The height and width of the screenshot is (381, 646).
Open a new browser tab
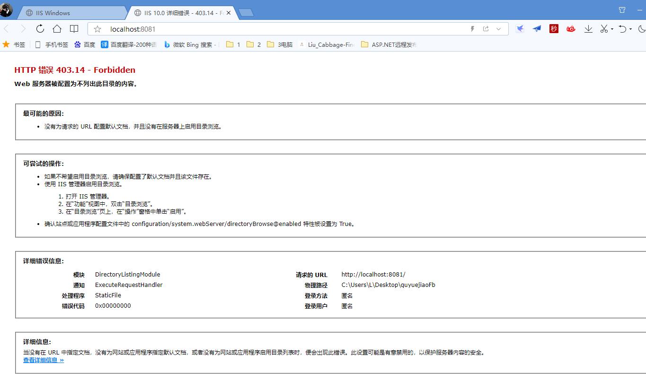[x=246, y=13]
